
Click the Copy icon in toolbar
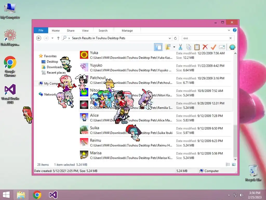[x=189, y=47]
